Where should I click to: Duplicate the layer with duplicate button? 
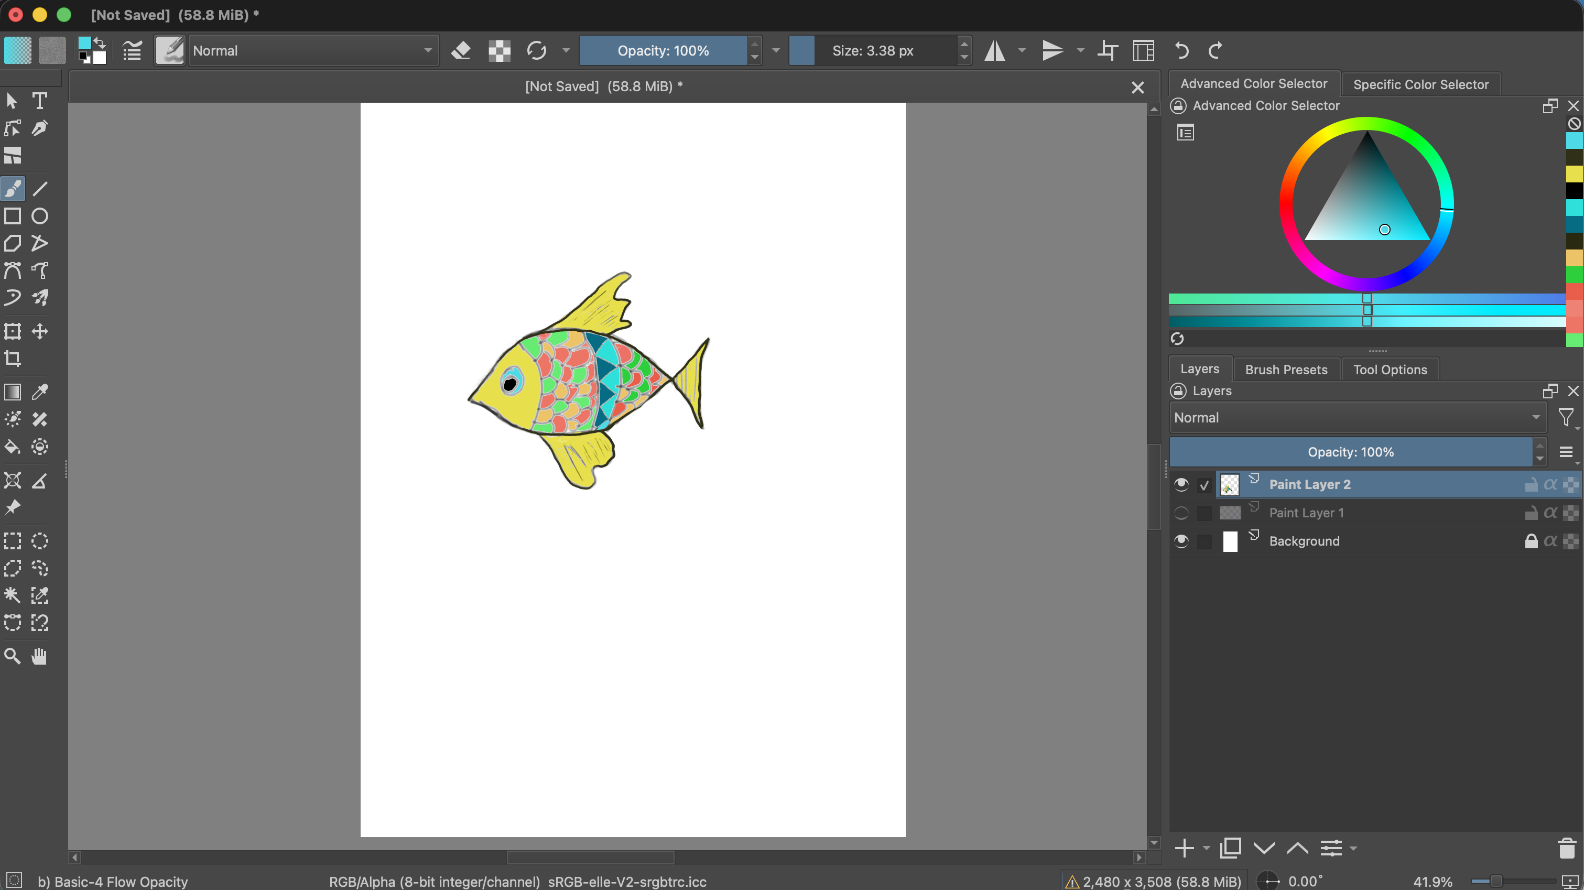pos(1230,848)
